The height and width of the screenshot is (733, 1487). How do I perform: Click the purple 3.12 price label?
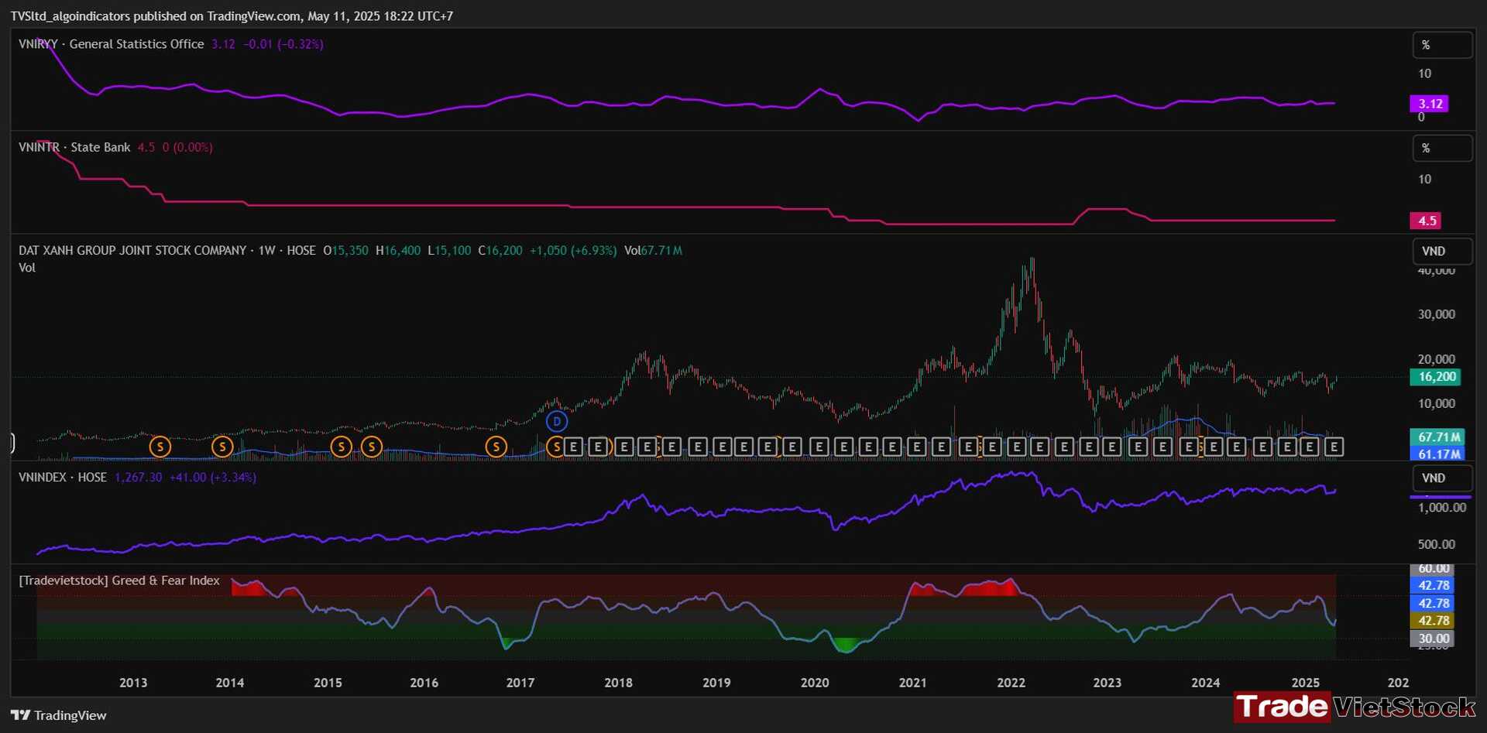[x=1430, y=104]
